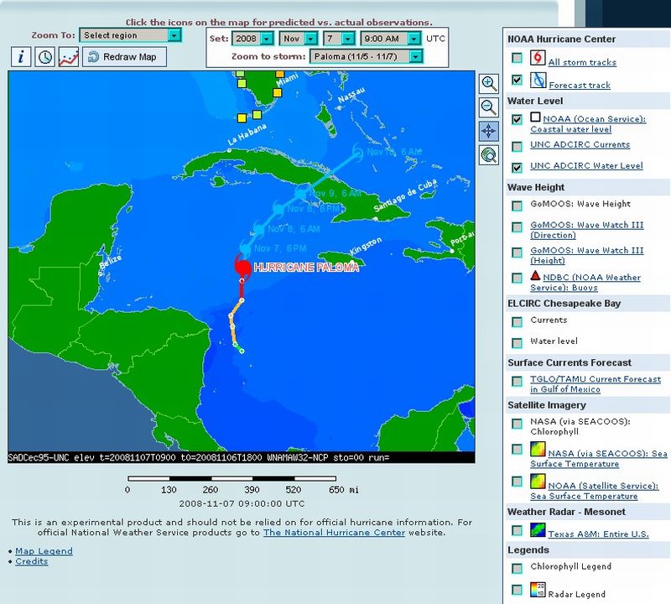This screenshot has height=604, width=671.
Task: Open GoMOOS Wave Watch III (Height) link
Action: pyautogui.click(x=587, y=255)
